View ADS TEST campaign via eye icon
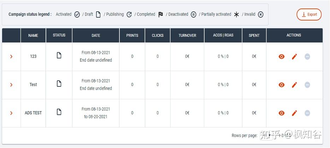 coord(282,113)
